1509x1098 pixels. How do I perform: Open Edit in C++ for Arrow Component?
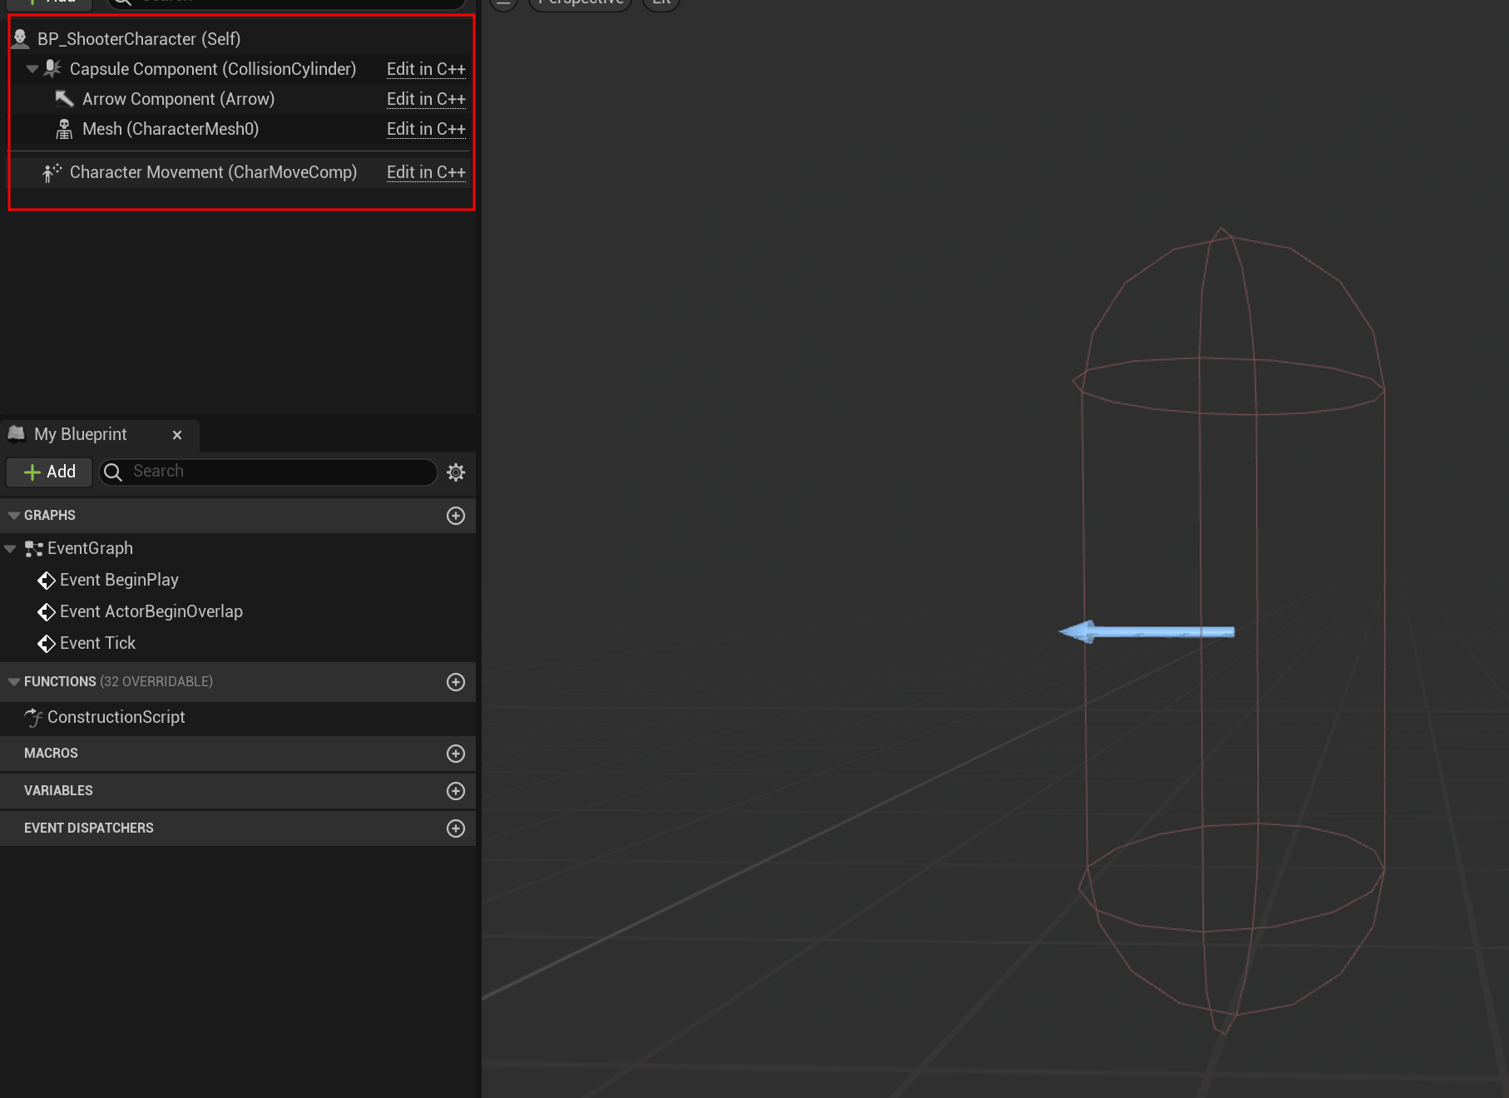[426, 99]
